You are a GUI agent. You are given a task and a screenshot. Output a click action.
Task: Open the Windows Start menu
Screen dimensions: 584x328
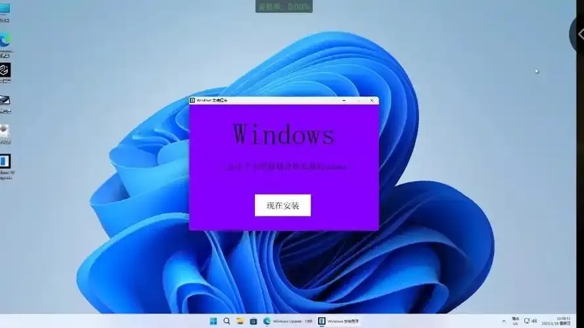tap(213, 321)
